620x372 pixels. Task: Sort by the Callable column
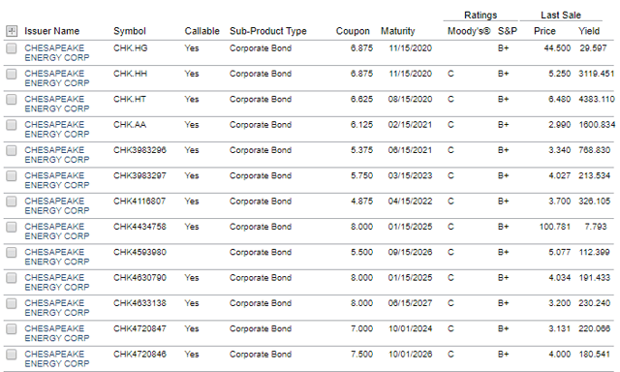click(x=201, y=31)
